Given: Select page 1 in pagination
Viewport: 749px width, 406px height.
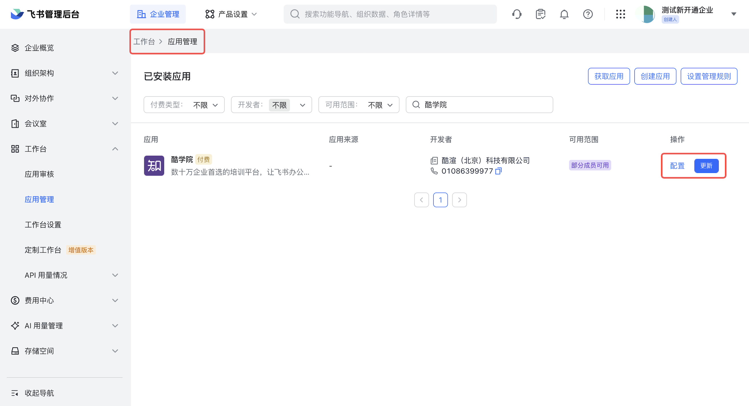Looking at the screenshot, I should [x=440, y=200].
